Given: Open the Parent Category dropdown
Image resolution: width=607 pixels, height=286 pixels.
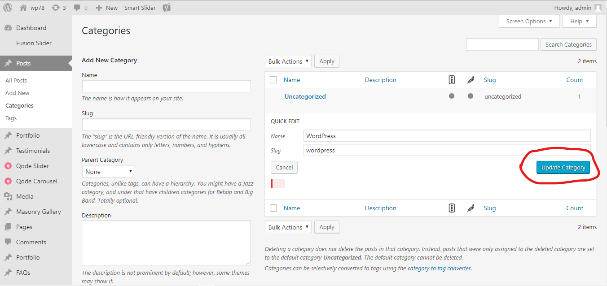Looking at the screenshot, I should click(109, 172).
